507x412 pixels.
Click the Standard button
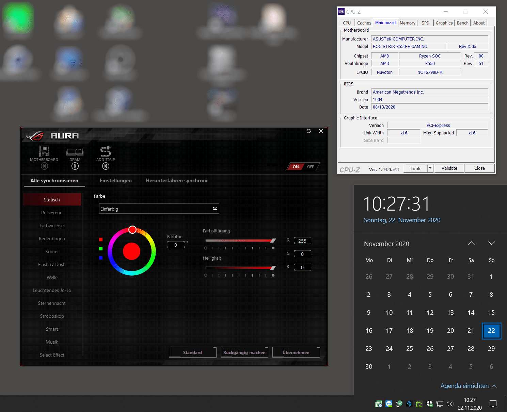pos(193,352)
